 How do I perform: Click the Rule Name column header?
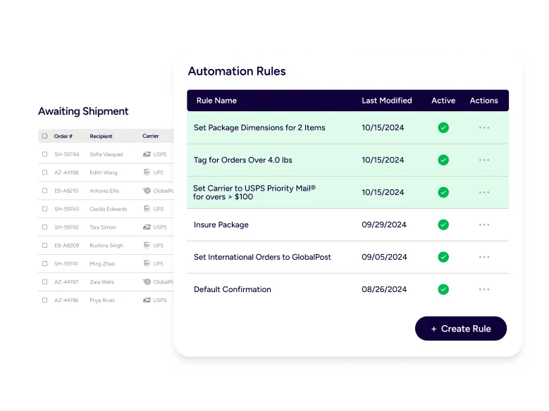pyautogui.click(x=216, y=101)
